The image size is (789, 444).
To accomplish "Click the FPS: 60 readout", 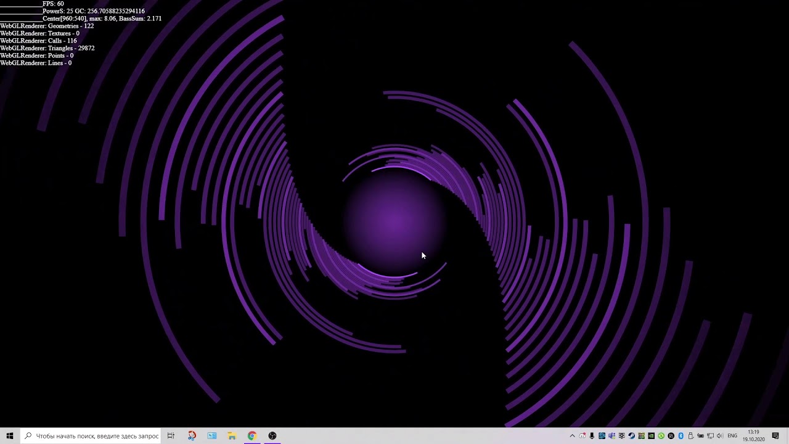I will click(x=53, y=4).
